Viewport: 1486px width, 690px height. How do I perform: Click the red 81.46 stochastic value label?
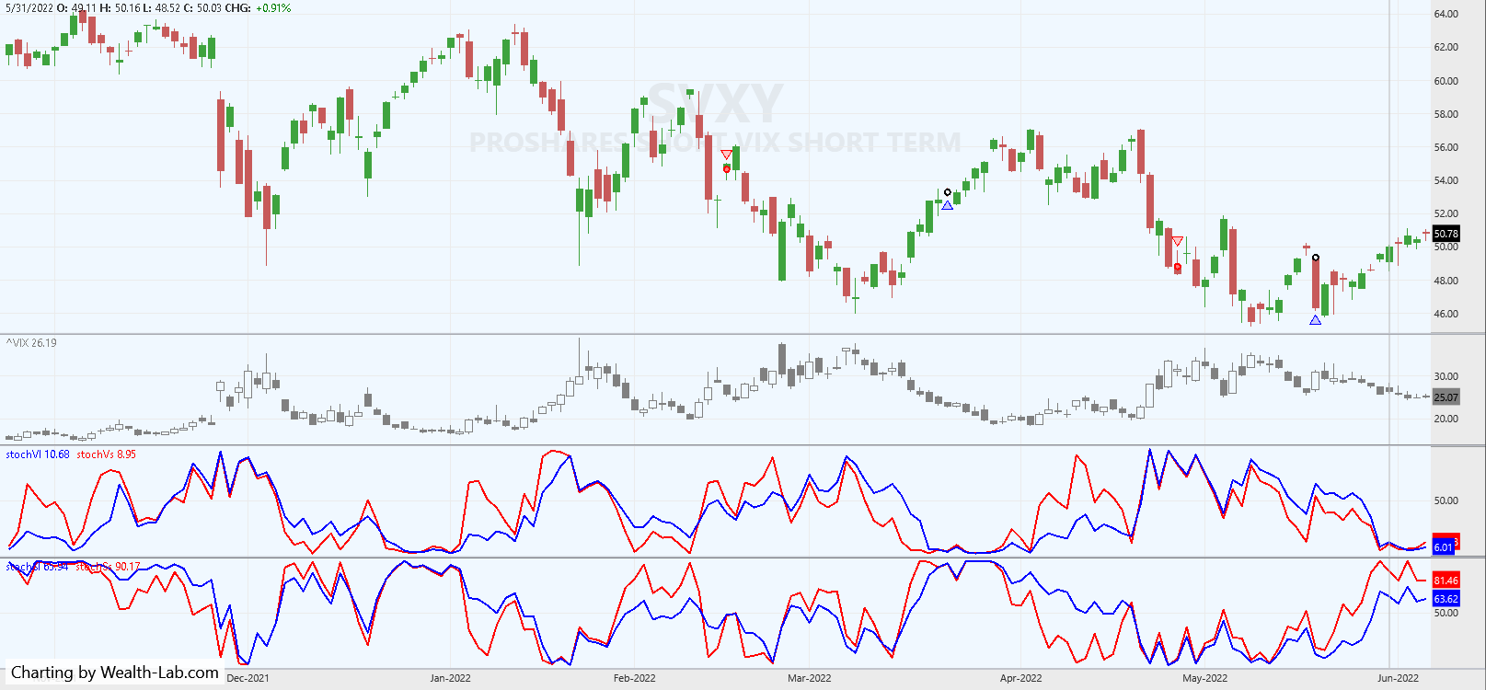pyautogui.click(x=1446, y=581)
